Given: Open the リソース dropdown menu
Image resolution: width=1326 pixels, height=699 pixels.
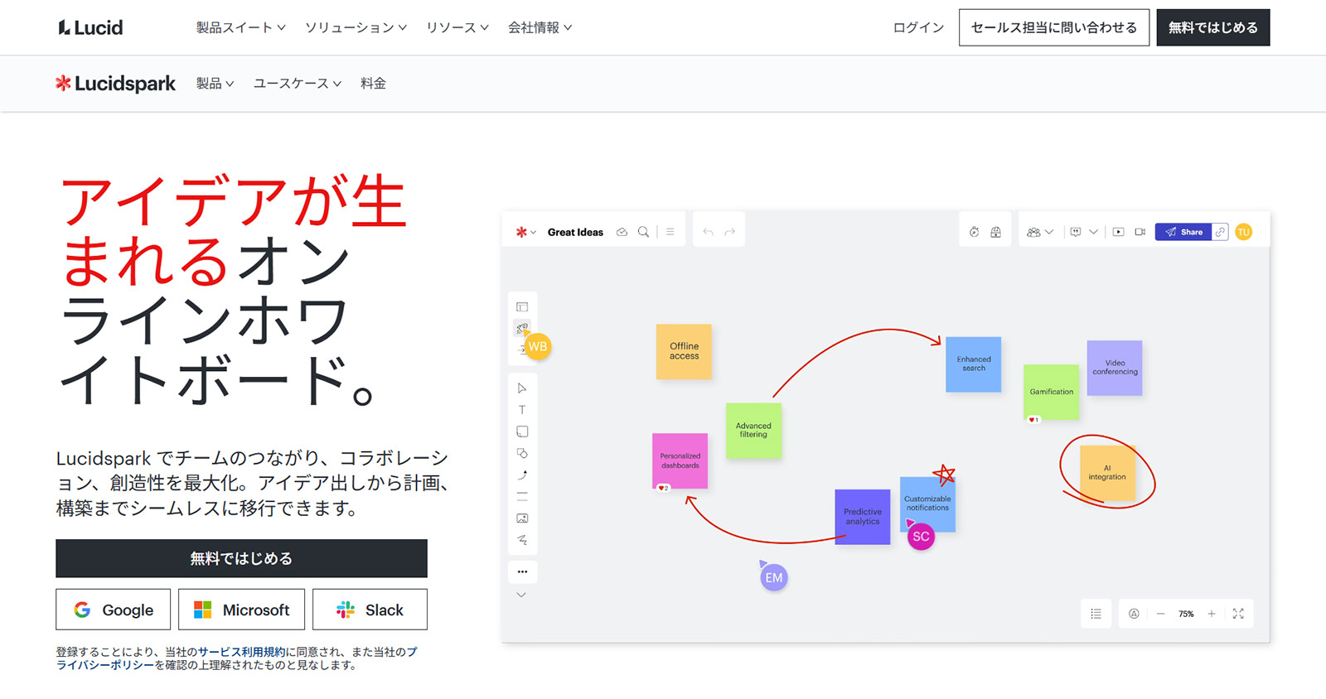Looking at the screenshot, I should 457,27.
